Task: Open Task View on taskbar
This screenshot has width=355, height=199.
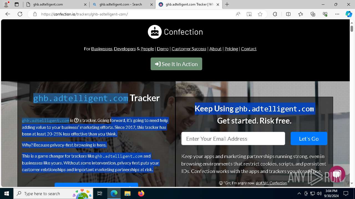Action: pos(100,193)
